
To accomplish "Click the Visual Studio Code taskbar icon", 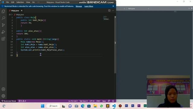I will click(114, 106).
